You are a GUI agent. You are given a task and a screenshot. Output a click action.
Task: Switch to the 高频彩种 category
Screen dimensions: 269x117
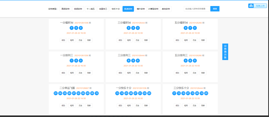click(x=65, y=9)
